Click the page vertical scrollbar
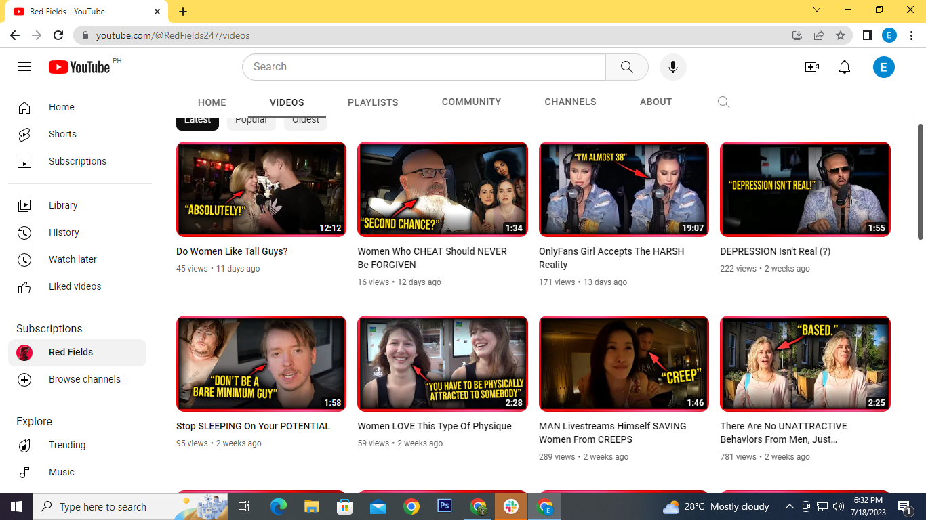 coord(920,181)
